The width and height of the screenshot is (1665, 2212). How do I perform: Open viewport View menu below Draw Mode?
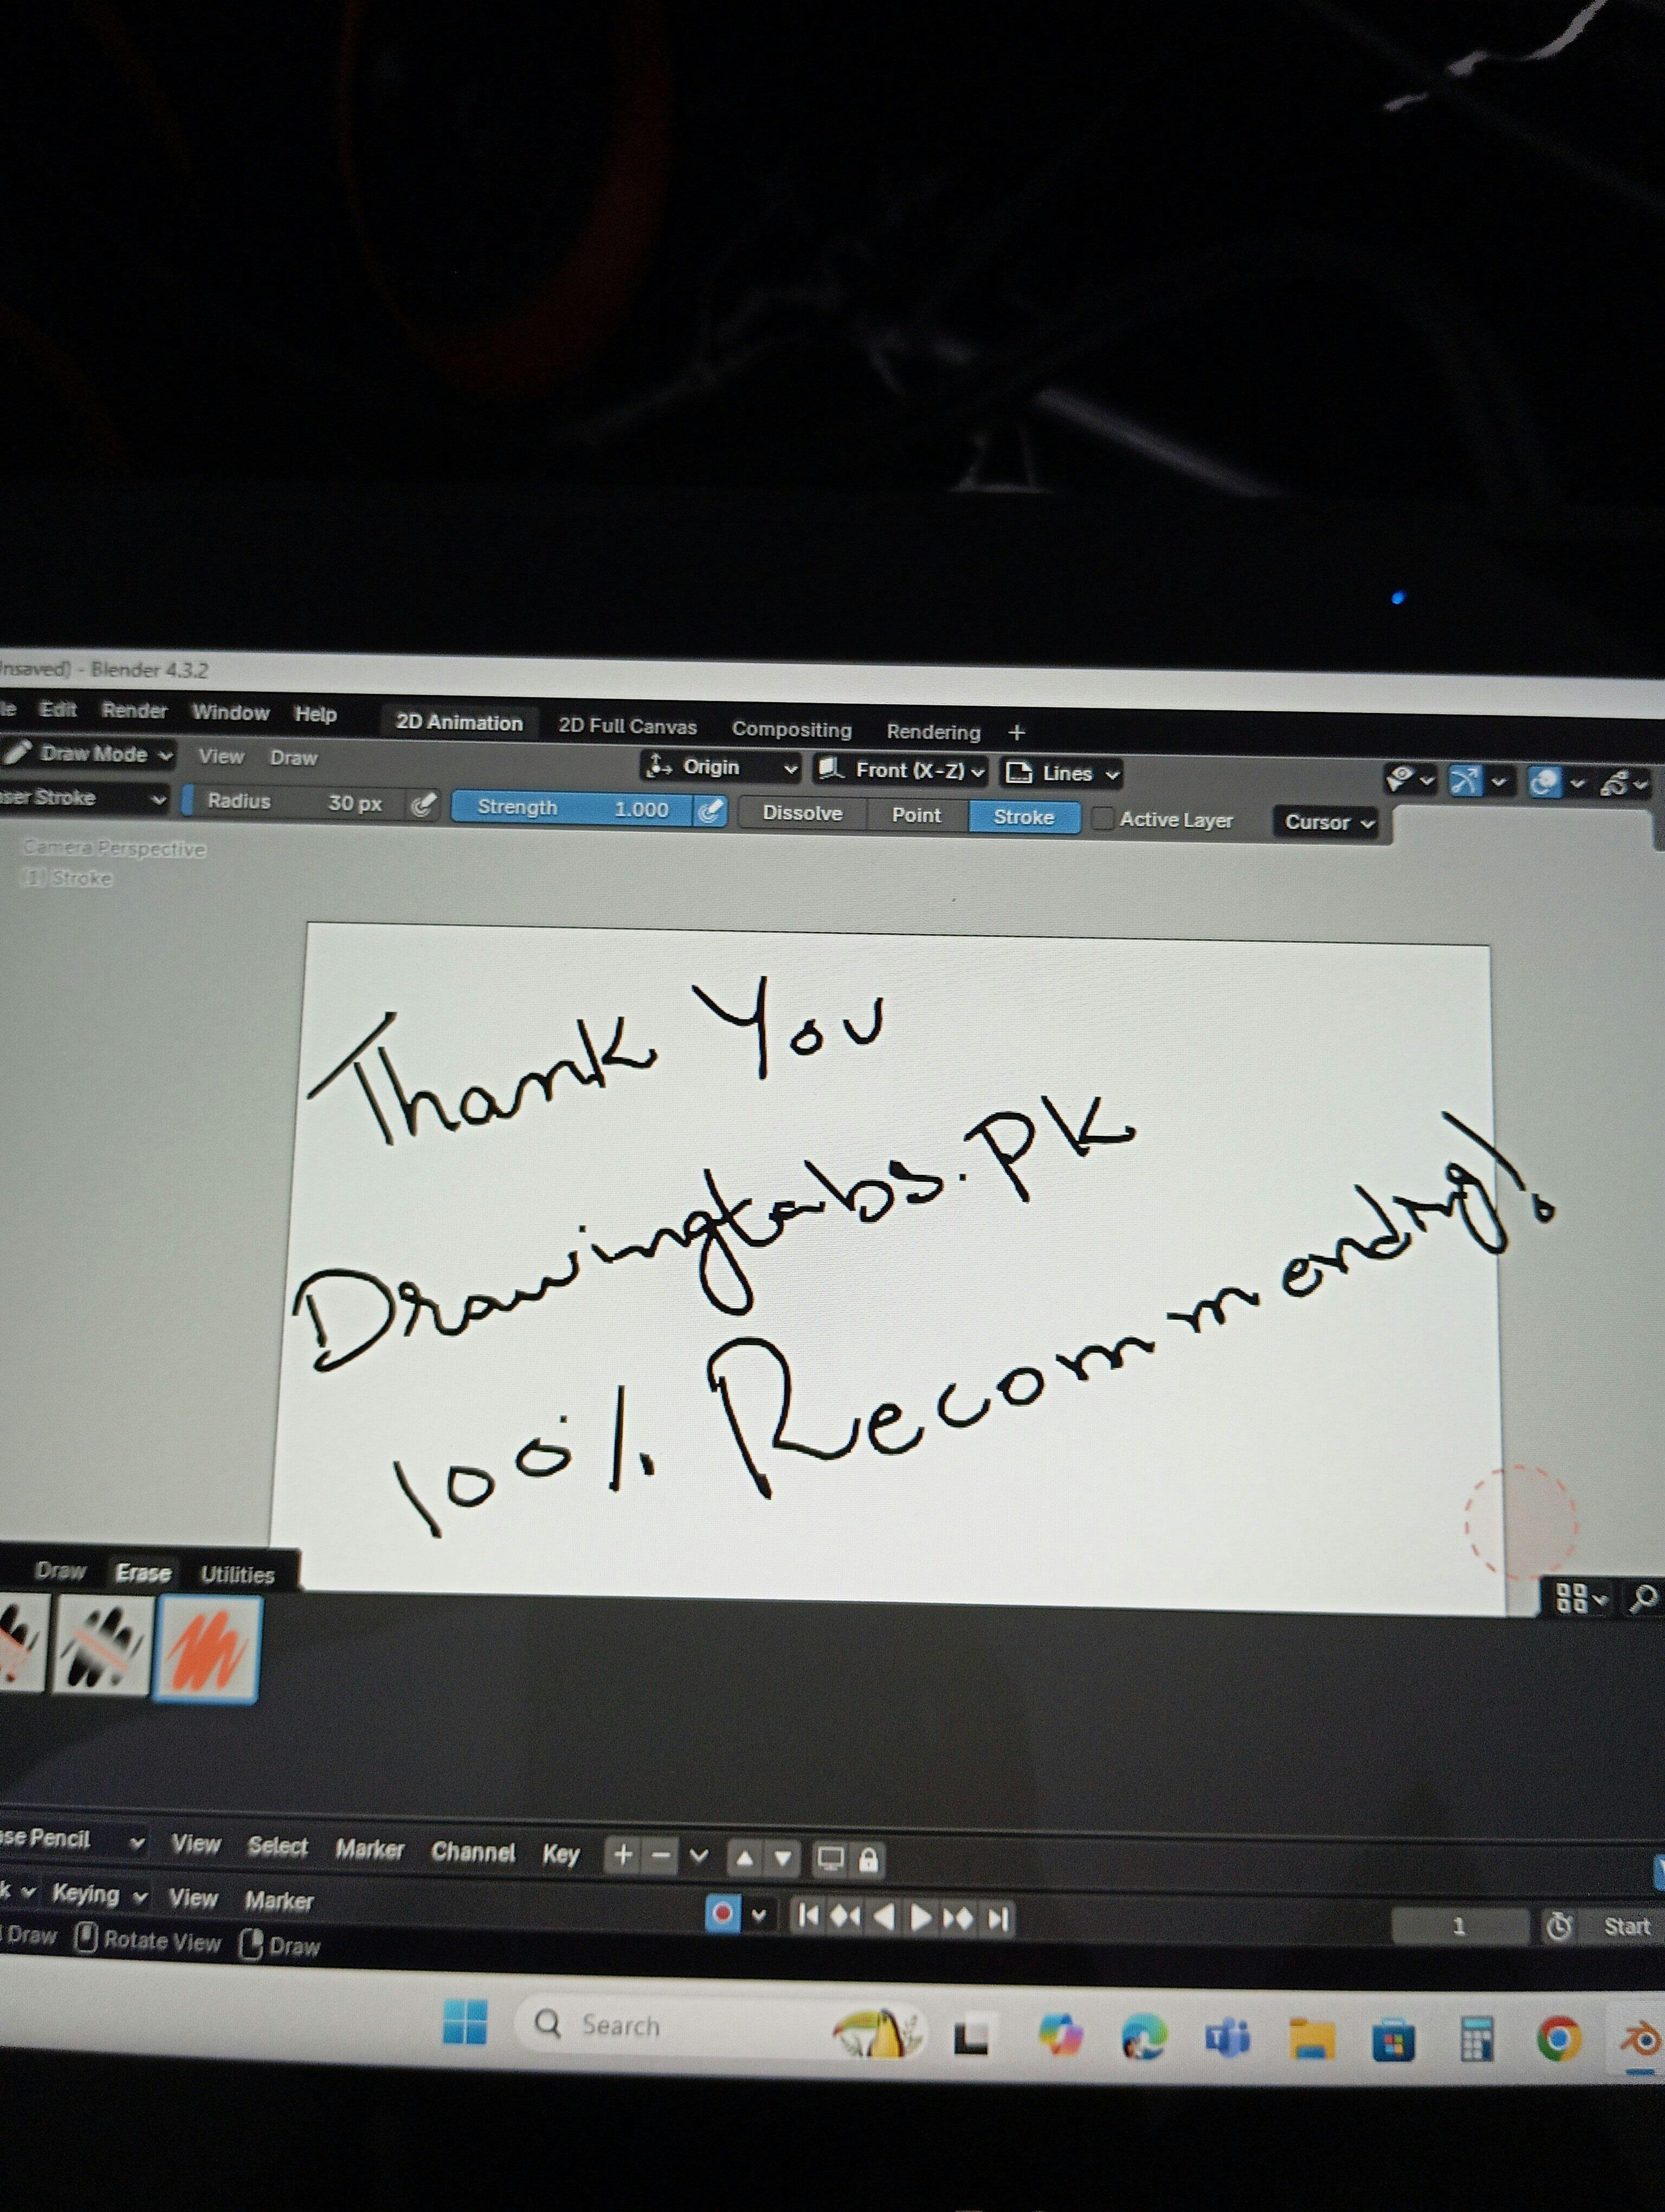[221, 756]
